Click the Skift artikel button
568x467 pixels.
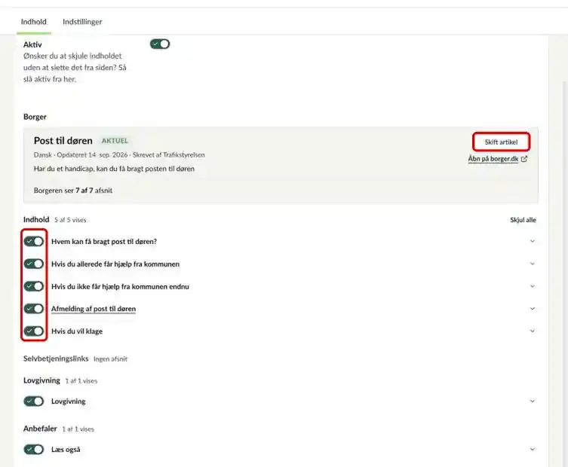coord(501,142)
